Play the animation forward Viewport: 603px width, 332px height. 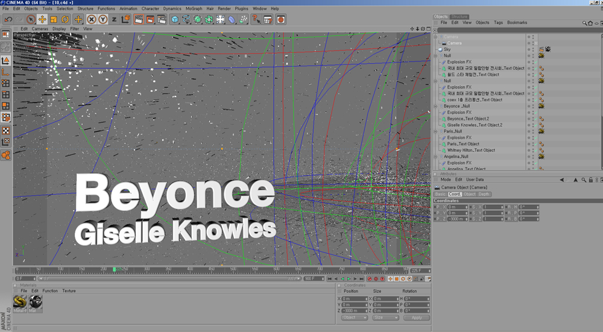point(349,278)
